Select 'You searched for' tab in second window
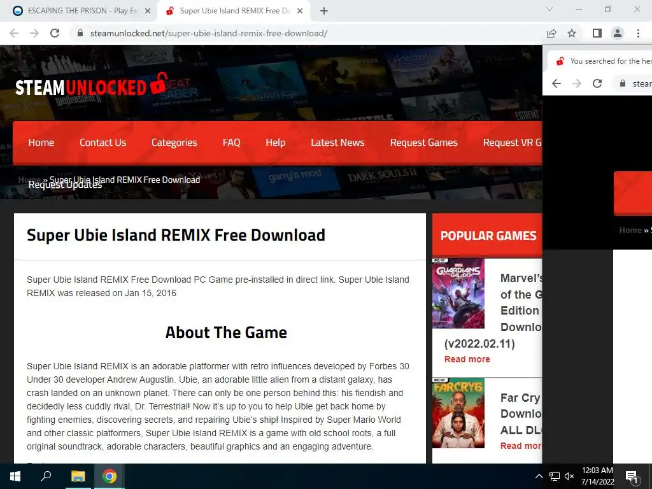The width and height of the screenshot is (652, 489). click(x=600, y=61)
